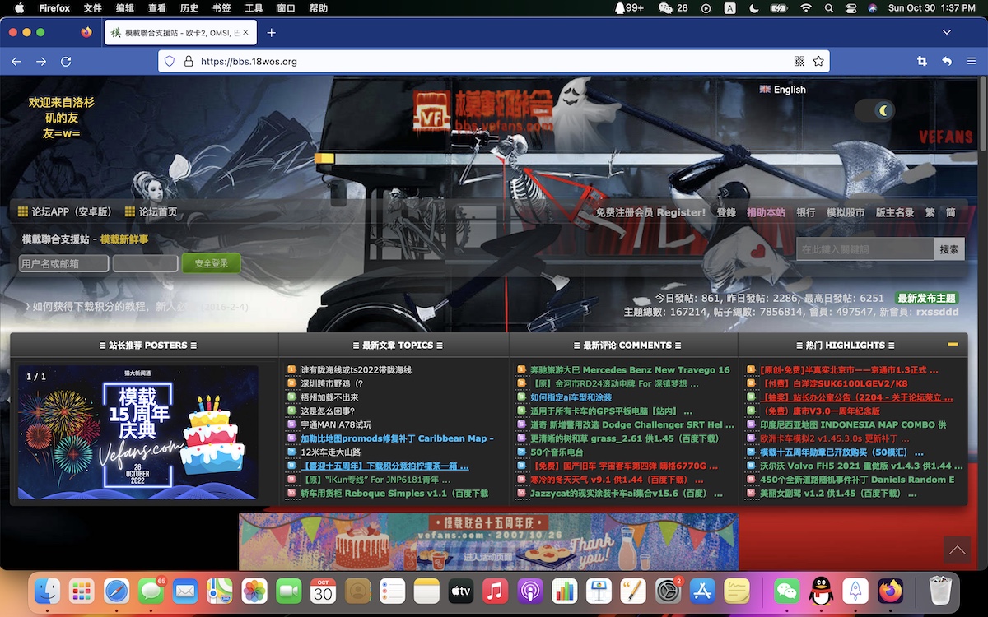Click the 搜索 button
This screenshot has height=617, width=988.
949,249
